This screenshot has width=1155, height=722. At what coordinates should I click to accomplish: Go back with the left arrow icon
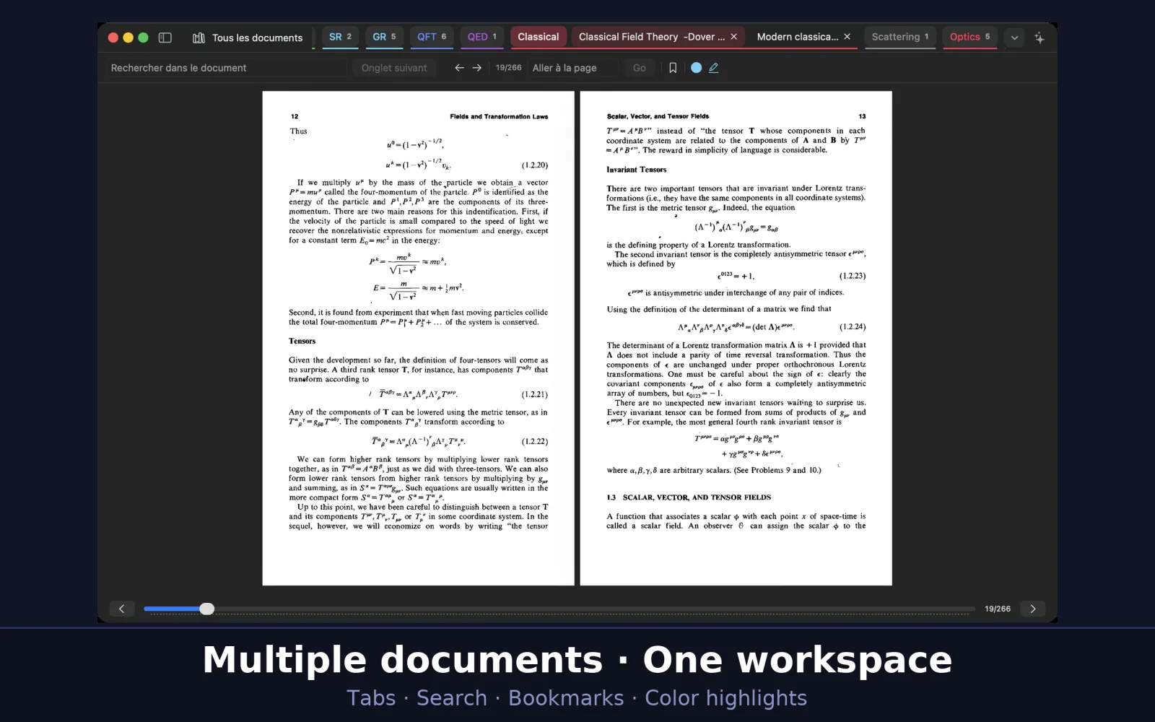pos(459,68)
